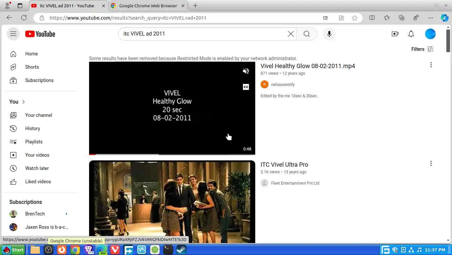Open Vivaldi from the taskbar
This screenshot has height=255, width=452.
click(115, 250)
